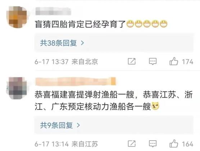
Task: Tap the comment text 盲猜四胎肯定已经孕育了
Action: coord(80,24)
